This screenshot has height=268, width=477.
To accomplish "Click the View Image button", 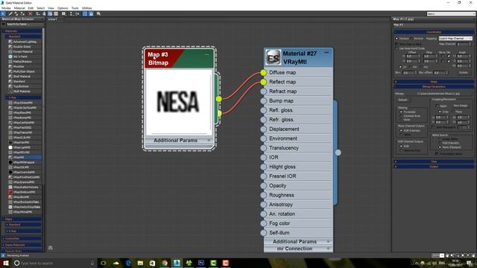I will [x=461, y=106].
